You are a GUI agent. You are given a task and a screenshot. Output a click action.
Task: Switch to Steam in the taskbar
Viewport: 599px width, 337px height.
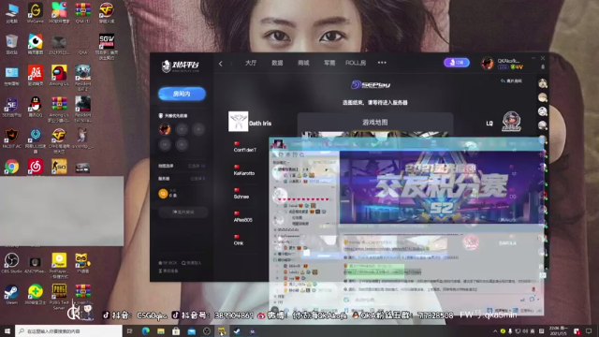click(x=237, y=330)
